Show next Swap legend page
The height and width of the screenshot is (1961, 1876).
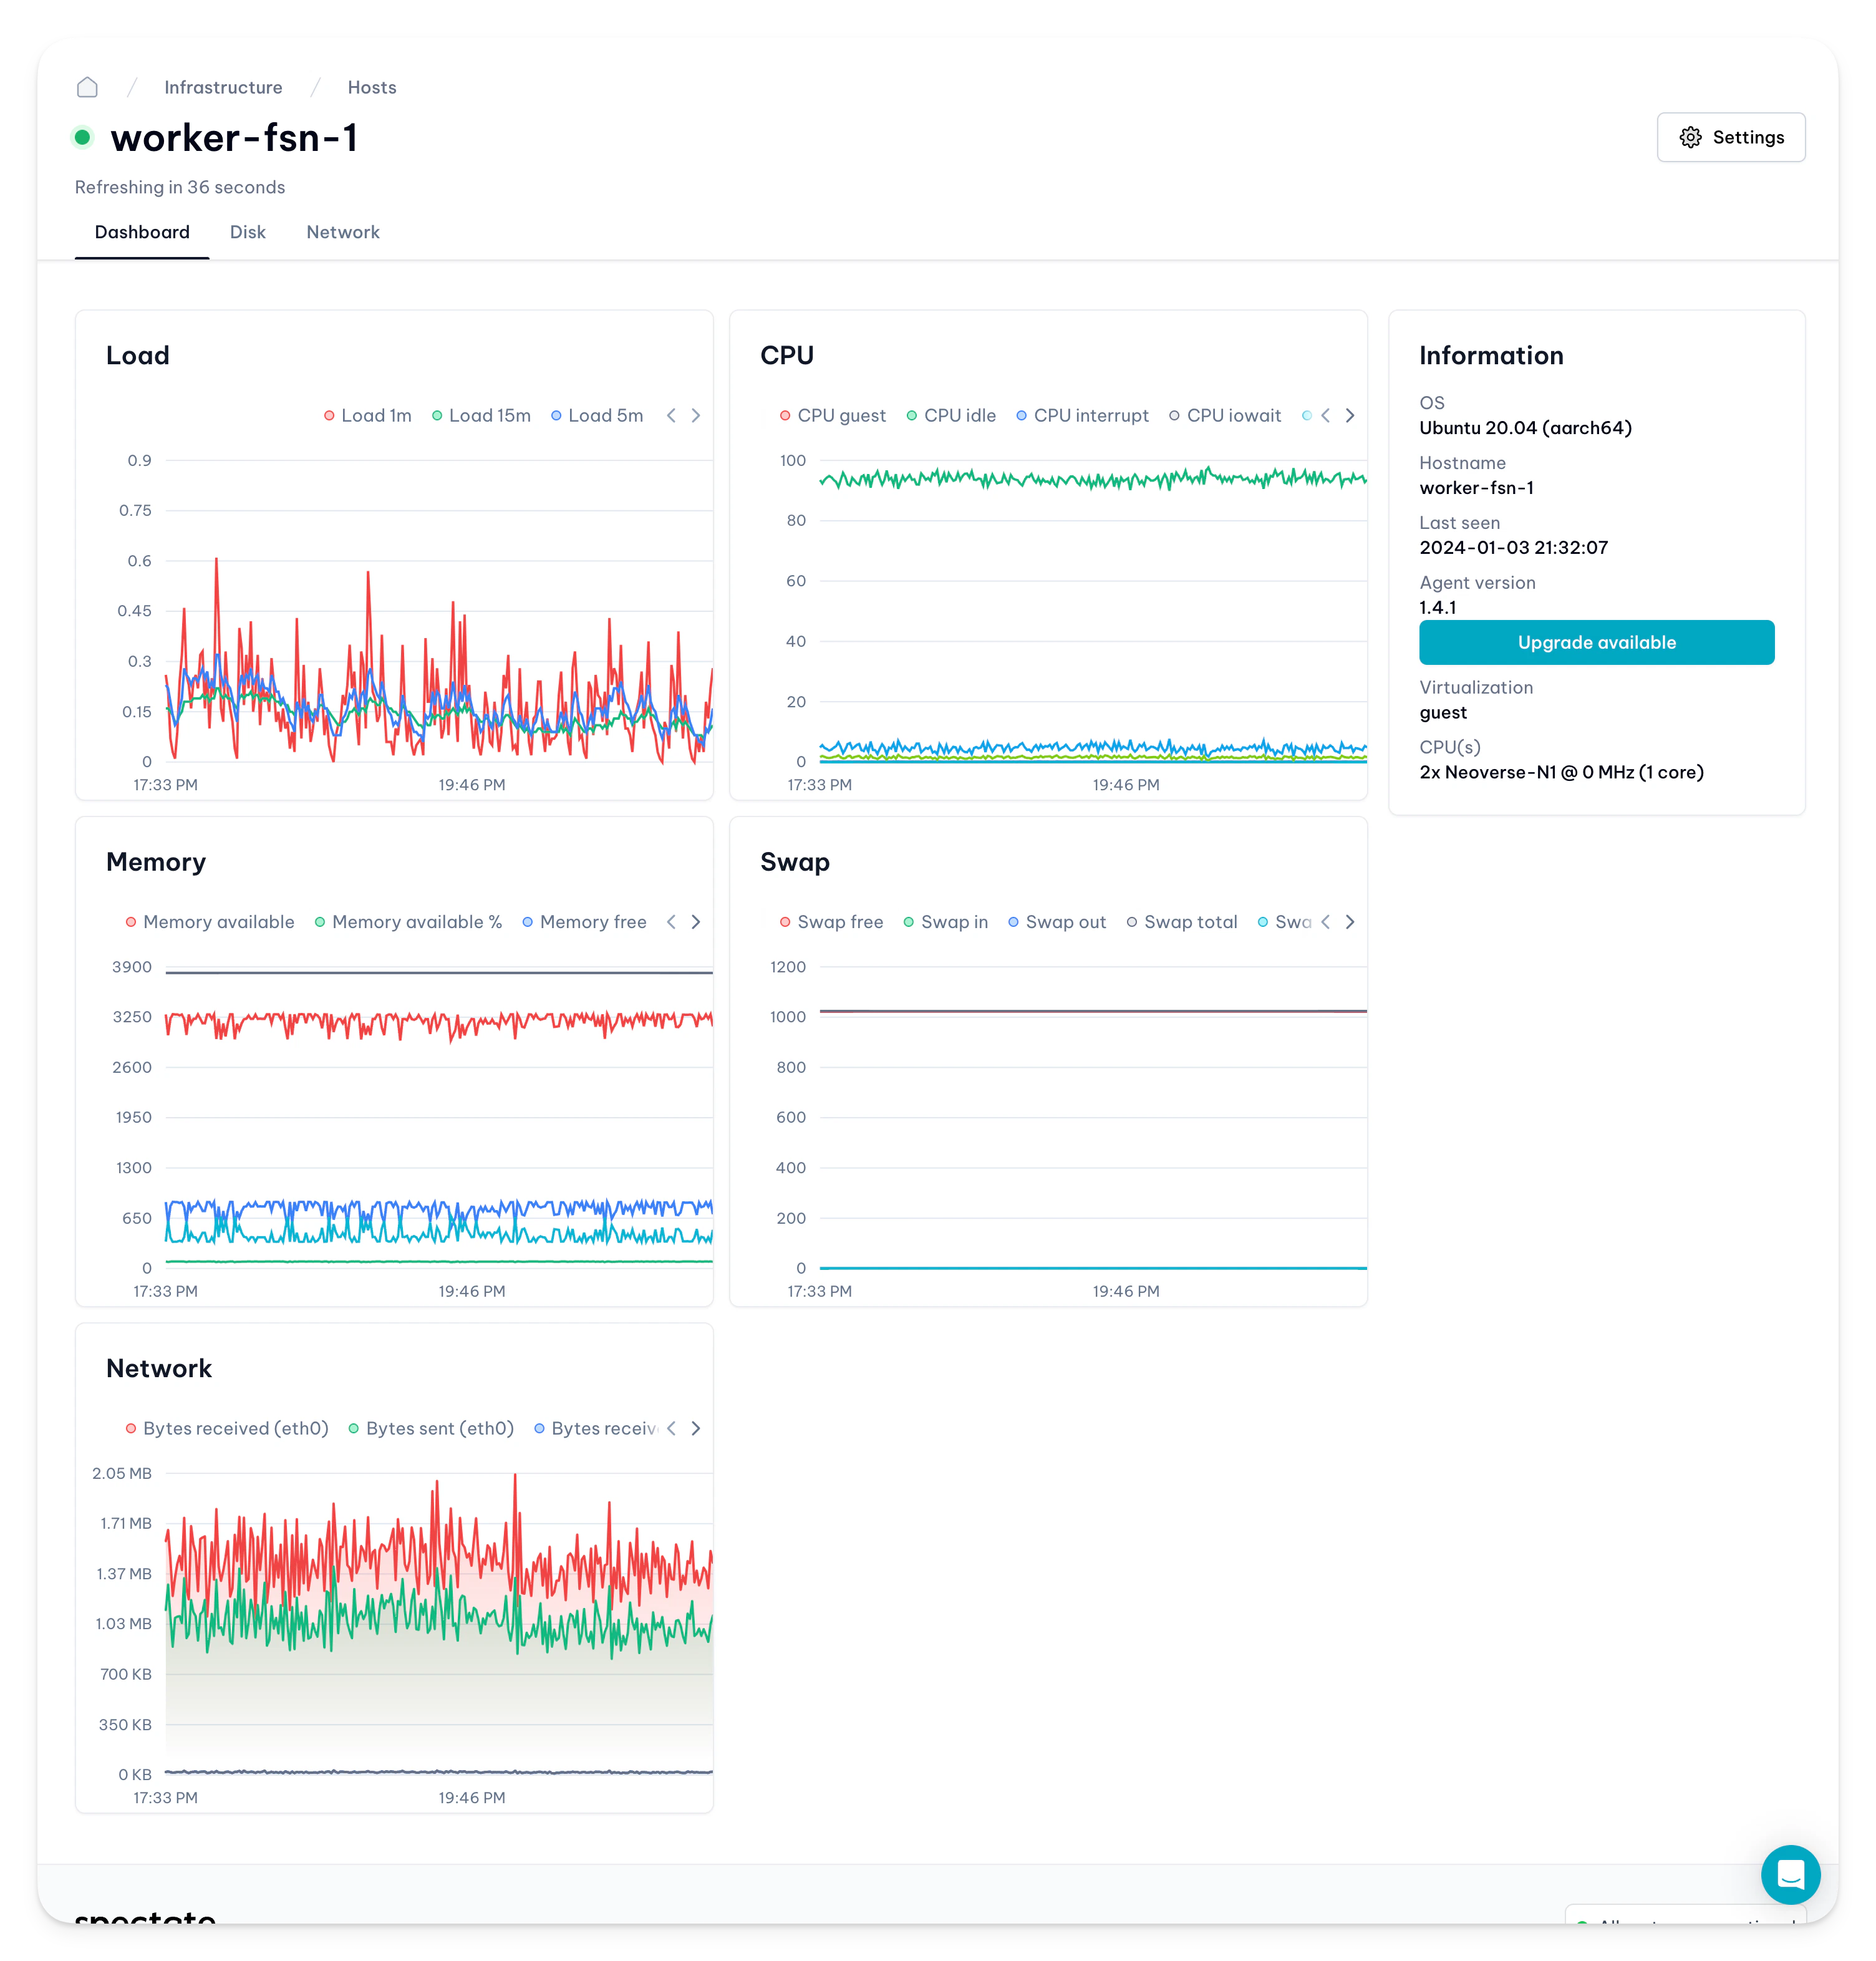[1350, 922]
